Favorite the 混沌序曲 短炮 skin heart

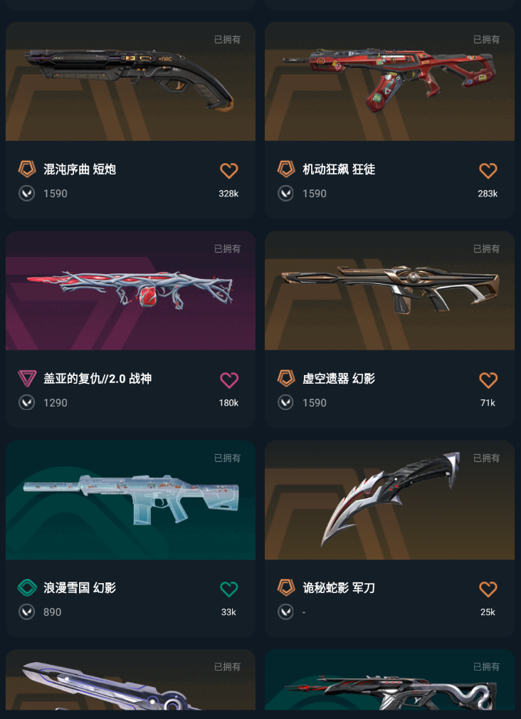click(x=229, y=171)
